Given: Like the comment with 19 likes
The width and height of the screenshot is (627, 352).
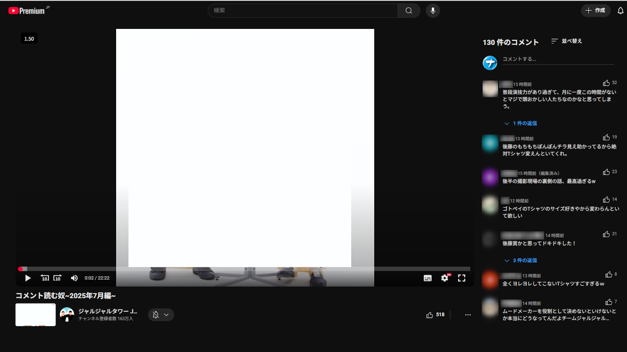Looking at the screenshot, I should tap(606, 137).
